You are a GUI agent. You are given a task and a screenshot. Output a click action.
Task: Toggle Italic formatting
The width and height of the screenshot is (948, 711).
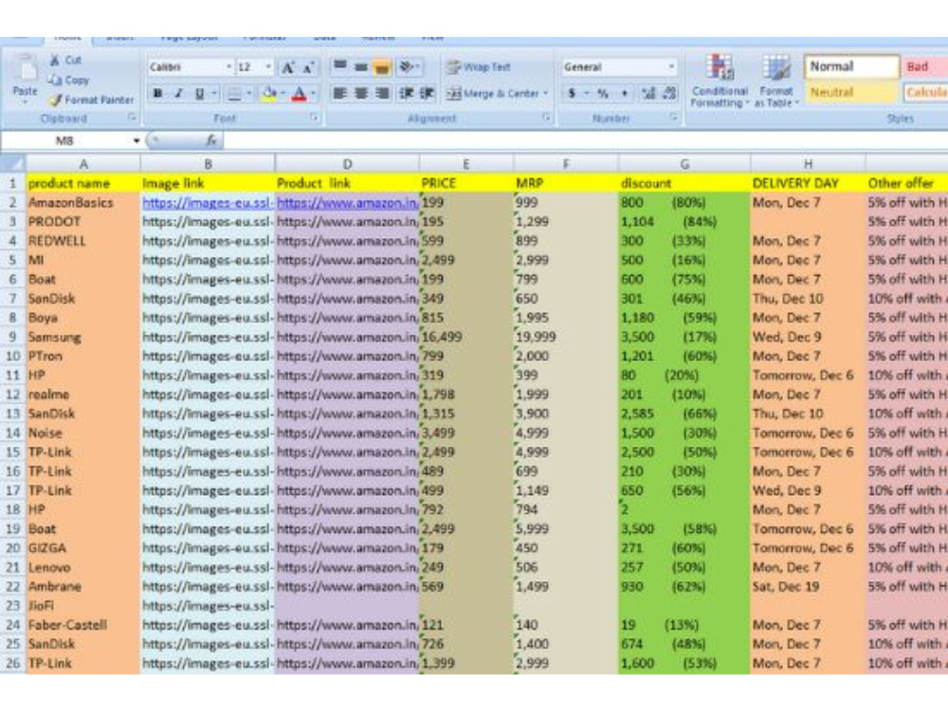(x=178, y=93)
